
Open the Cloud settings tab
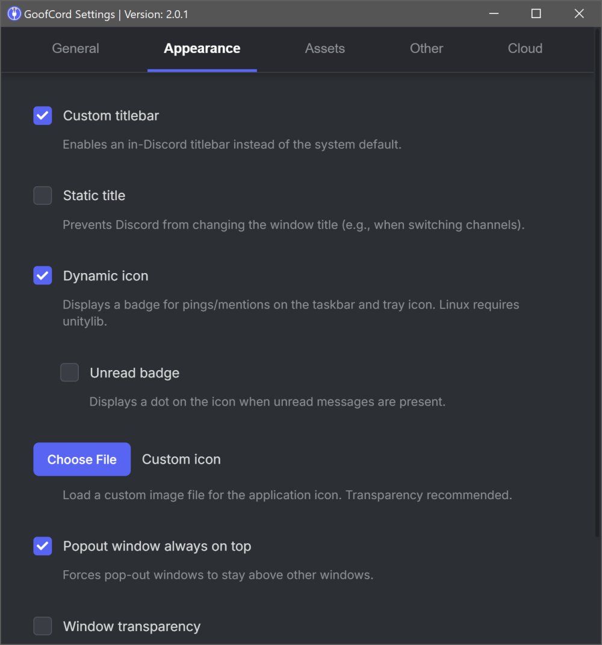coord(525,49)
